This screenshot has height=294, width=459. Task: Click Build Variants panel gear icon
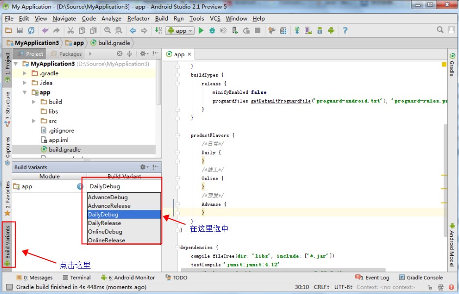point(143,167)
